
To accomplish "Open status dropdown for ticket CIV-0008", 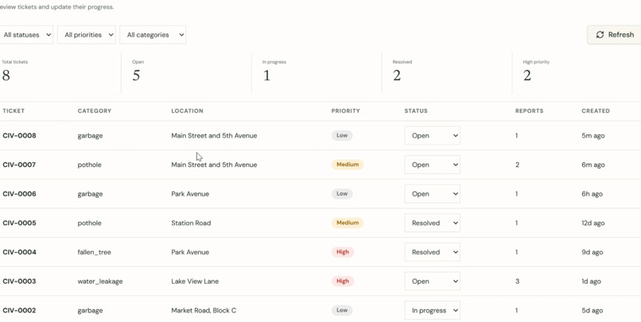I will click(x=432, y=136).
